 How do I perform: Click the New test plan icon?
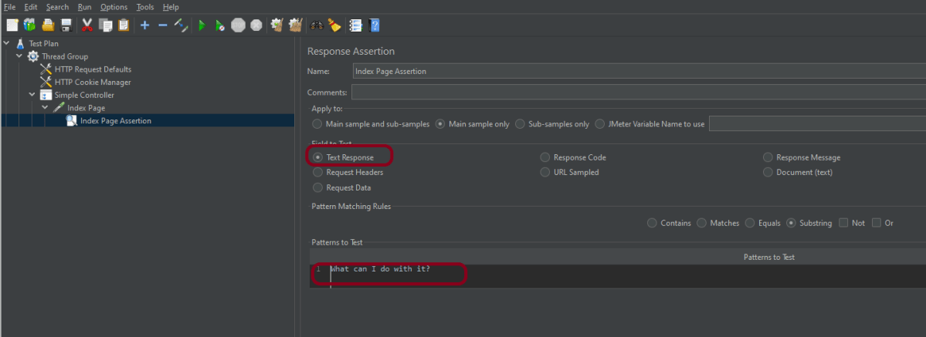(12, 25)
